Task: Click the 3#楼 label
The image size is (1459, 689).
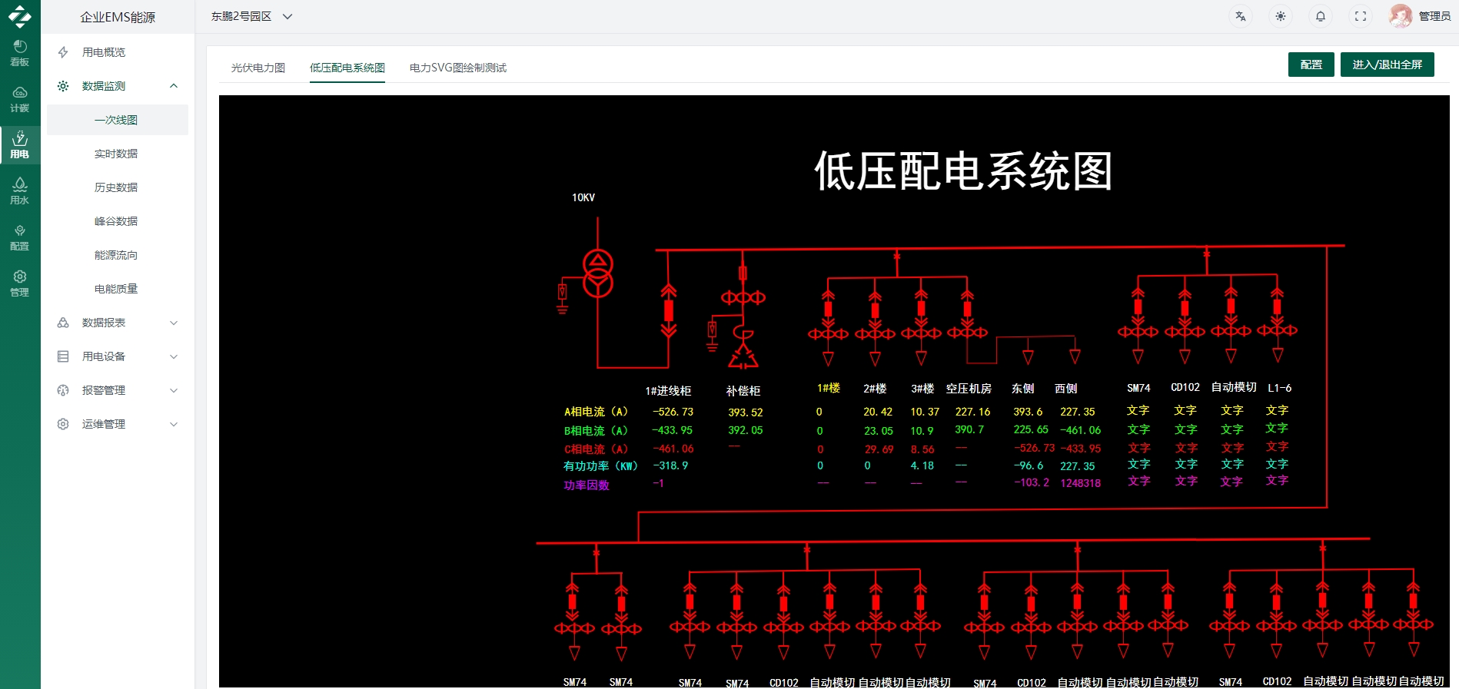Action: [922, 389]
